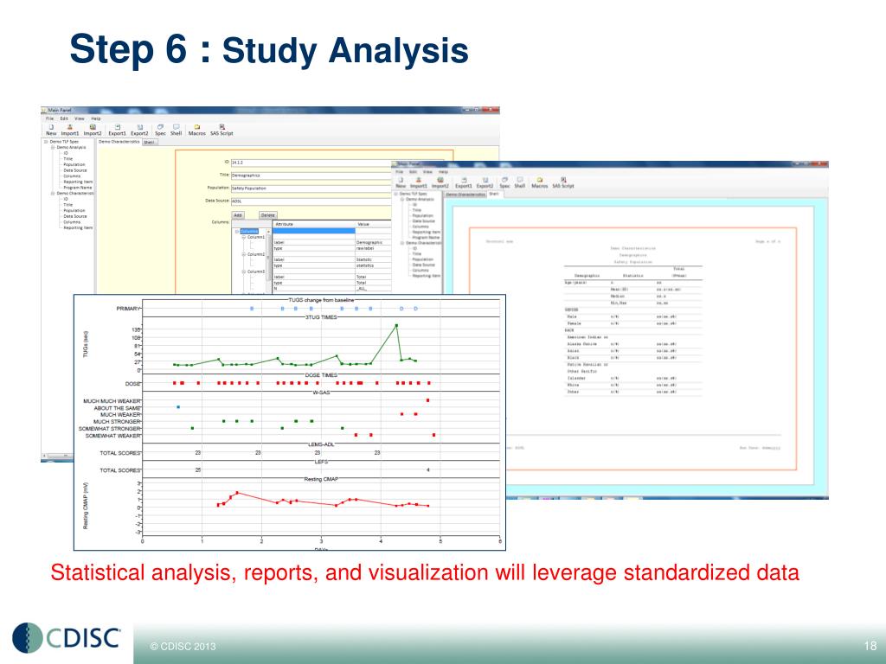
Task: Collapse Demo Analysis node in the table-preview window
Action: 403,200
